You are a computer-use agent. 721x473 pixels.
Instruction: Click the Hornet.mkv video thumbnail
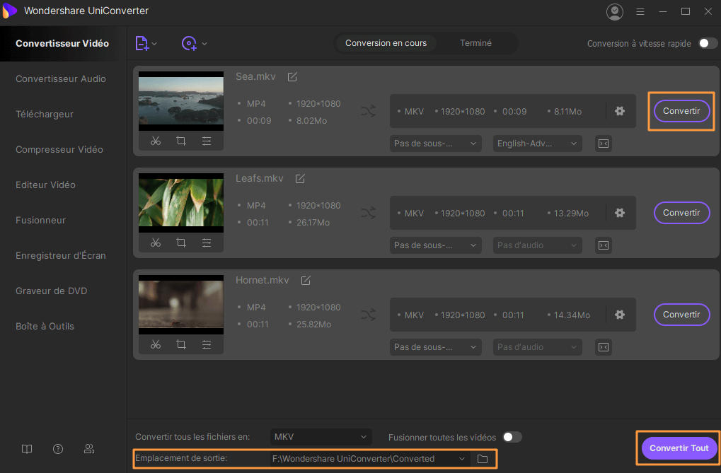click(181, 304)
